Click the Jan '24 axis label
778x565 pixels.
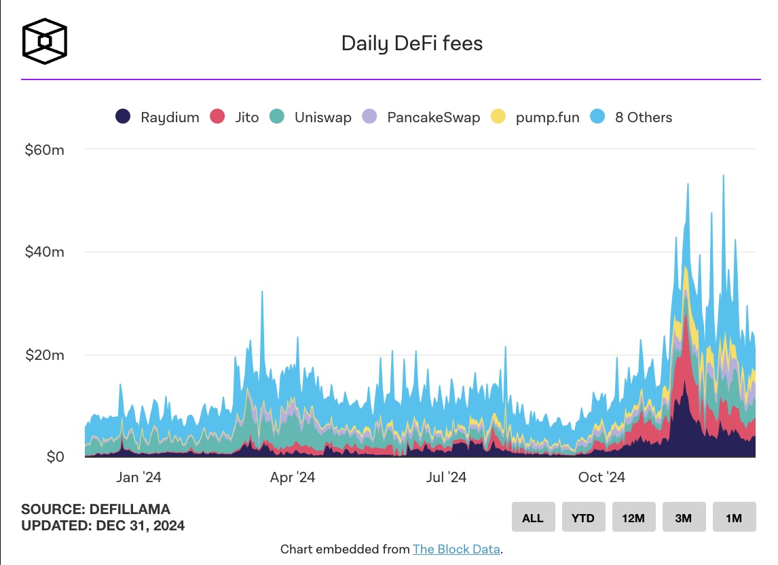(138, 477)
